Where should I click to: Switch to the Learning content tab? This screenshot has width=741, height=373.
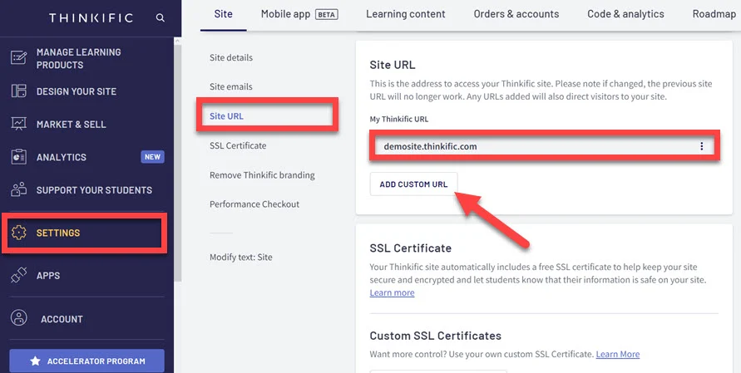click(x=405, y=14)
